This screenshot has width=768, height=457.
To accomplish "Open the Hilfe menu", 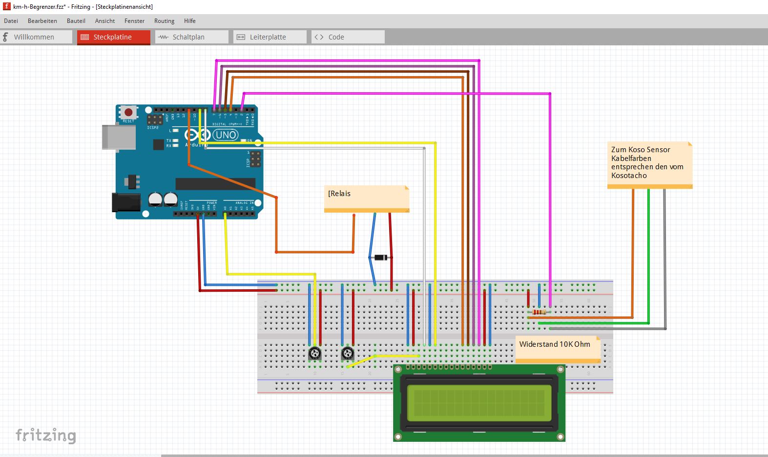I will click(189, 21).
